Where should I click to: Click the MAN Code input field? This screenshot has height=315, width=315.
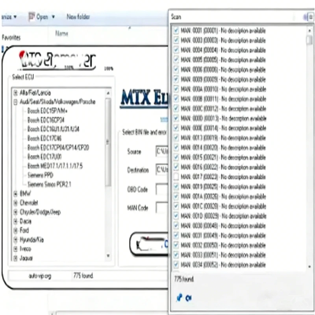[162, 208]
